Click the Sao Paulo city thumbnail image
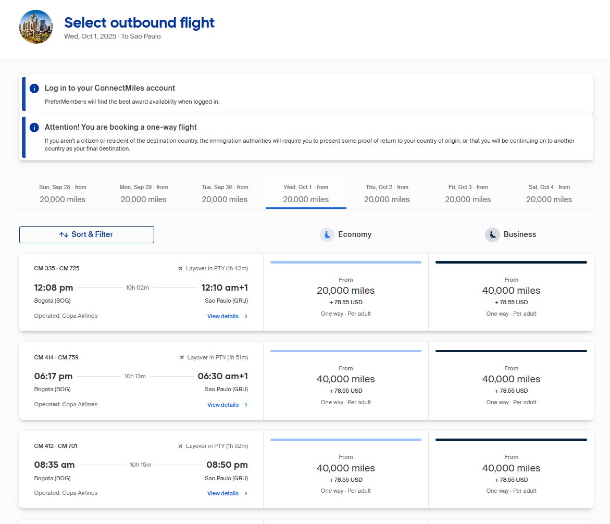 pos(36,27)
